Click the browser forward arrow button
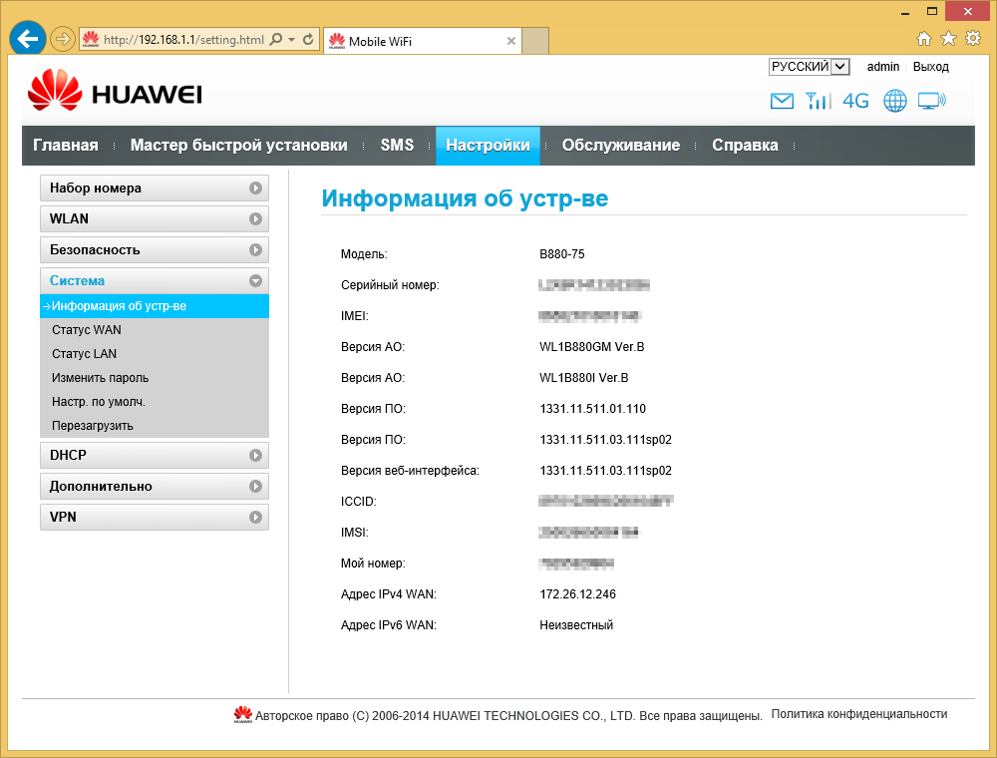Image resolution: width=997 pixels, height=758 pixels. [x=62, y=40]
